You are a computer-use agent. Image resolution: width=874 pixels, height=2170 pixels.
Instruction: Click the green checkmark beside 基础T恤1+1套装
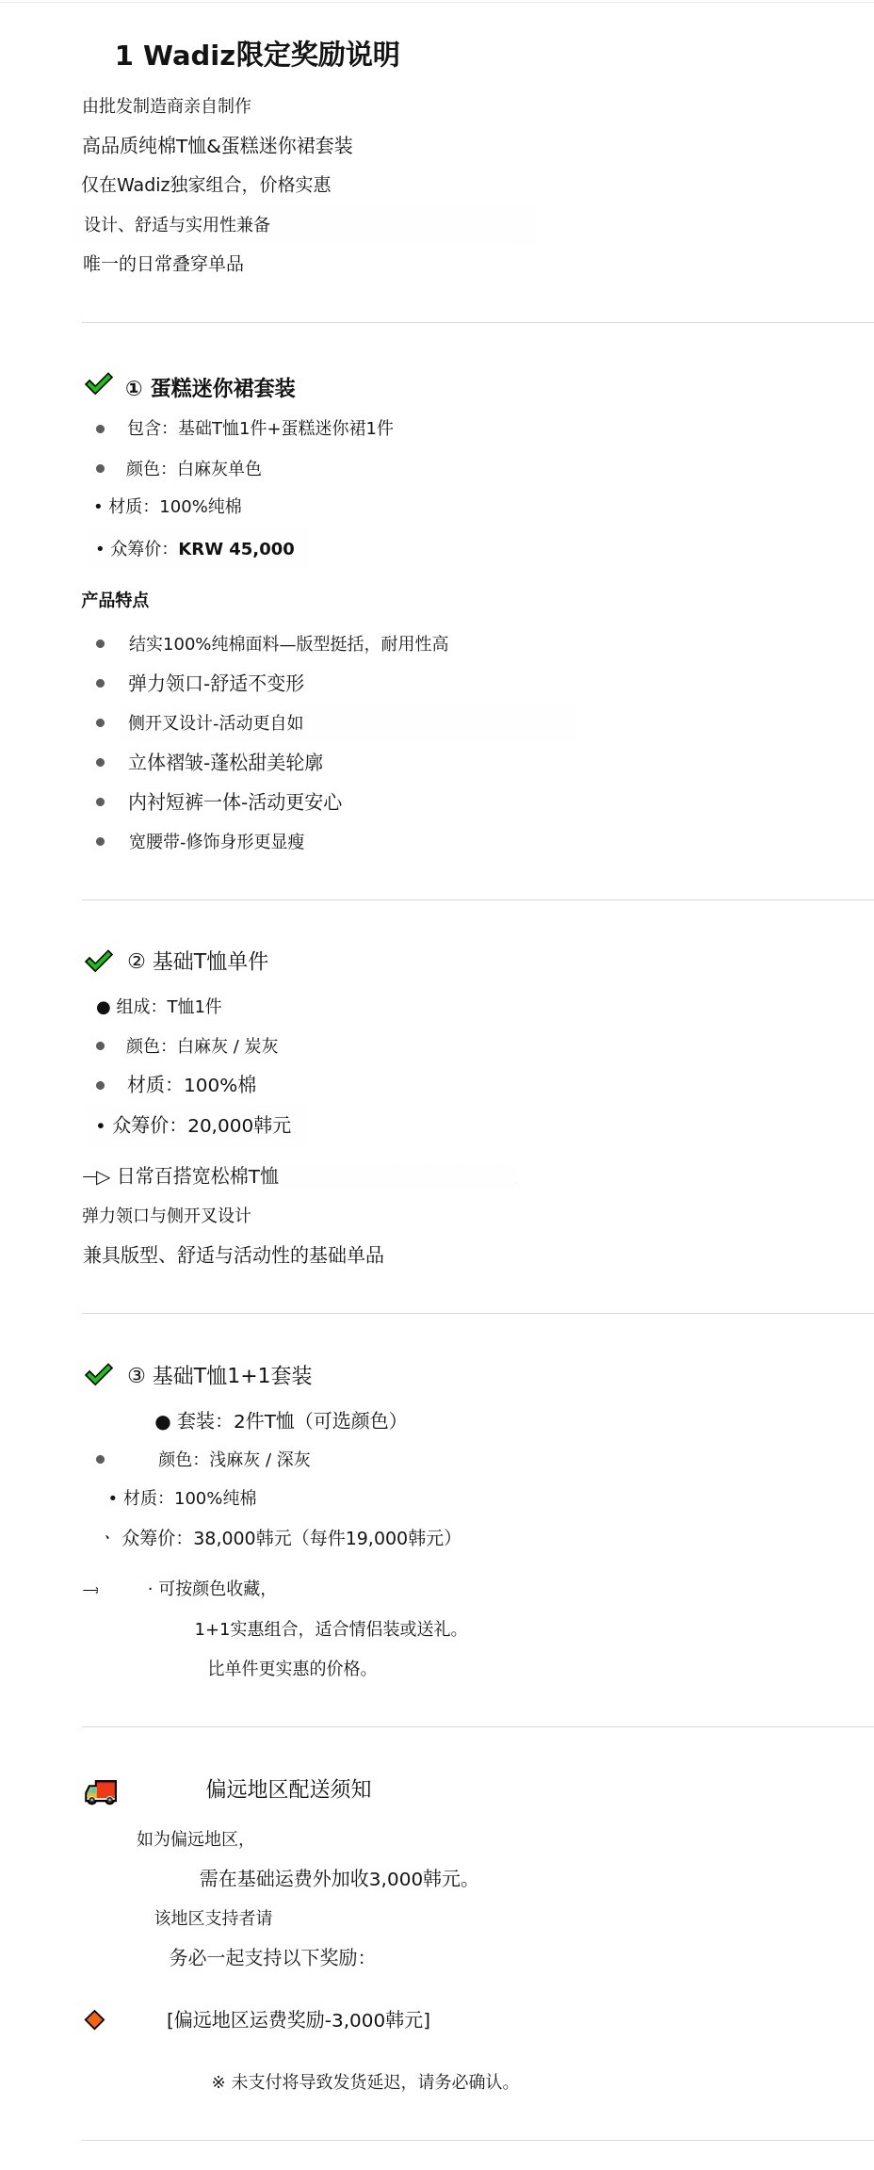pyautogui.click(x=98, y=1375)
